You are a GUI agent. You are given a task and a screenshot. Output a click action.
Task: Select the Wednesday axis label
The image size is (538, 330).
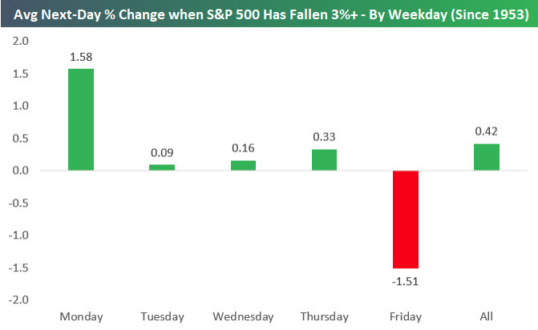(242, 316)
